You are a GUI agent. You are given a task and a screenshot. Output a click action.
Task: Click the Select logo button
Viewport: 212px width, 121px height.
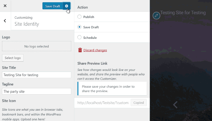13,58
